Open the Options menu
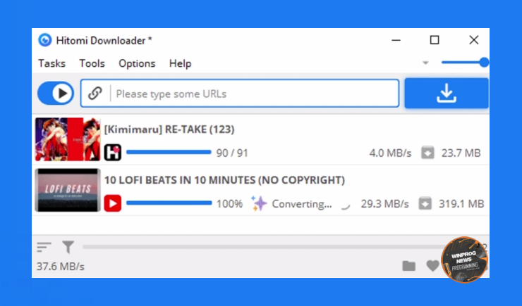Image resolution: width=522 pixels, height=306 pixels. (x=137, y=63)
